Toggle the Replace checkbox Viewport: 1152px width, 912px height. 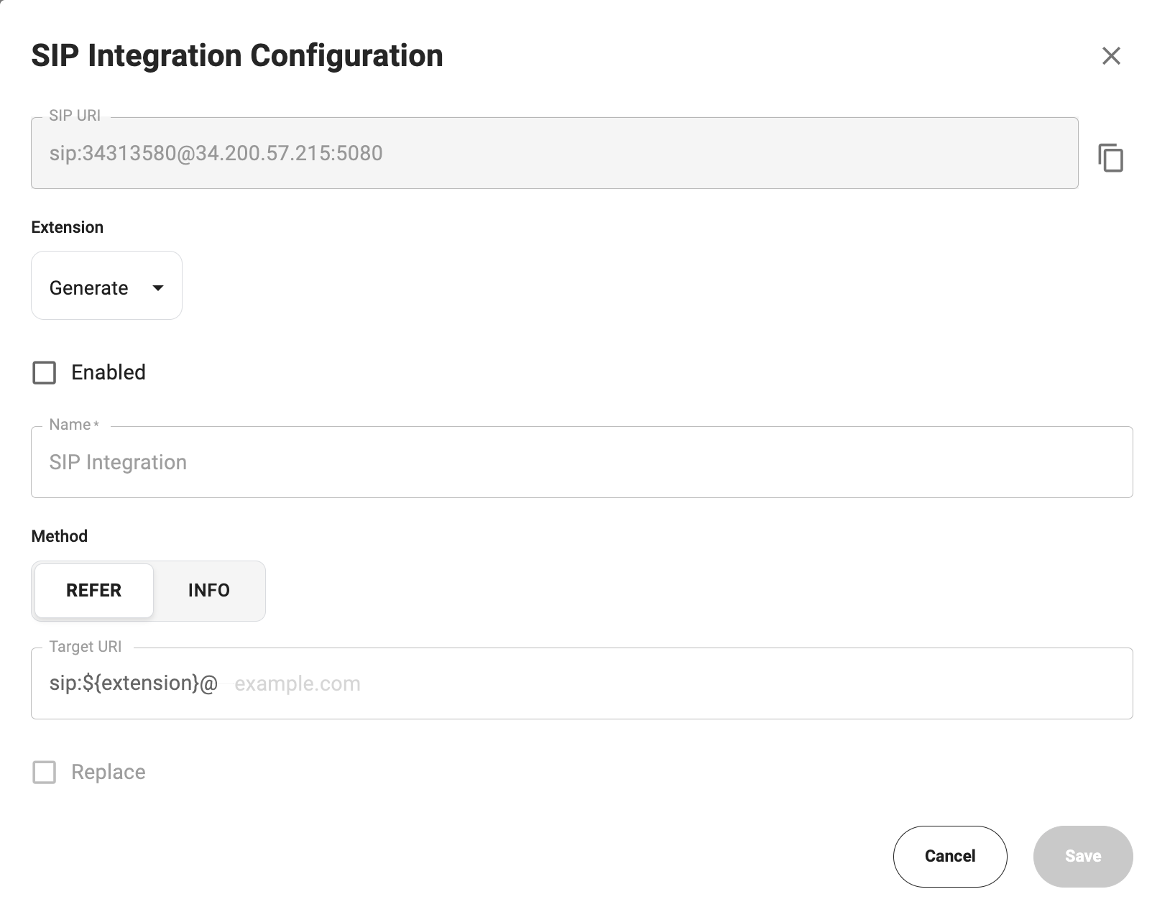point(45,773)
